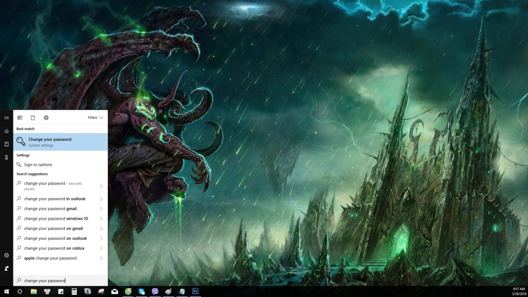Click the Home icon in Cortana sidebar

point(6,131)
